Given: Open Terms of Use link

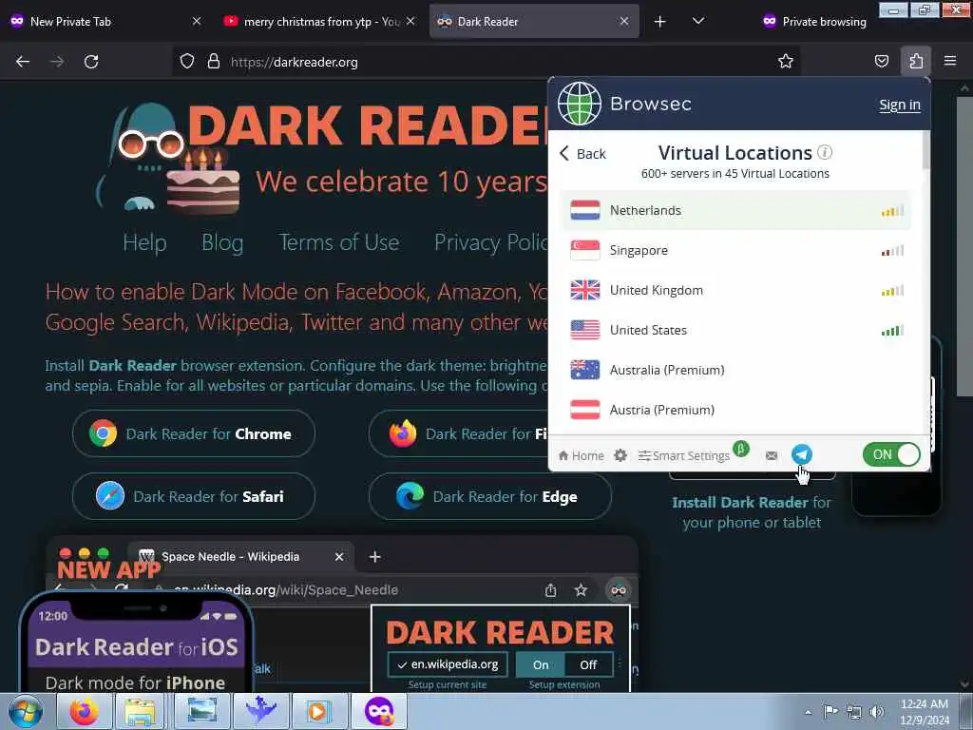Looking at the screenshot, I should point(339,242).
